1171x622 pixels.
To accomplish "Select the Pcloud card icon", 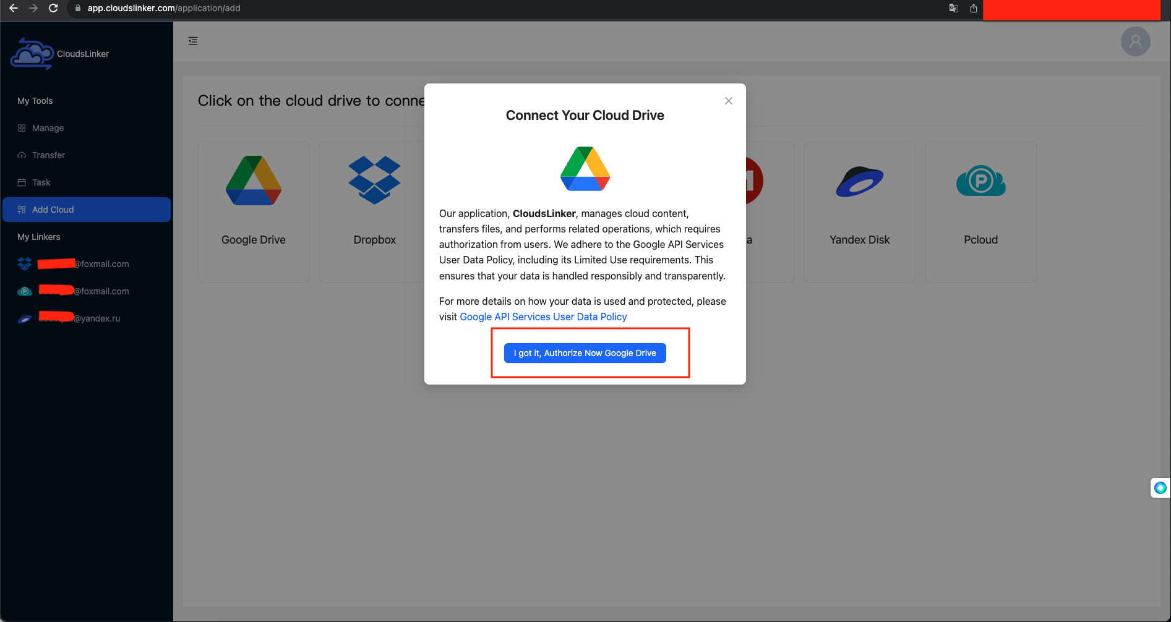I will coord(981,181).
